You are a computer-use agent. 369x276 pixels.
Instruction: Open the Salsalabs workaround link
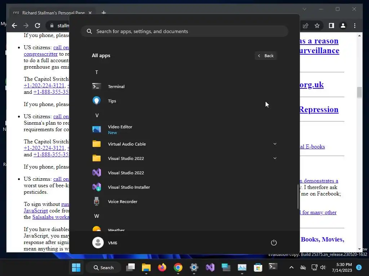tap(50, 217)
